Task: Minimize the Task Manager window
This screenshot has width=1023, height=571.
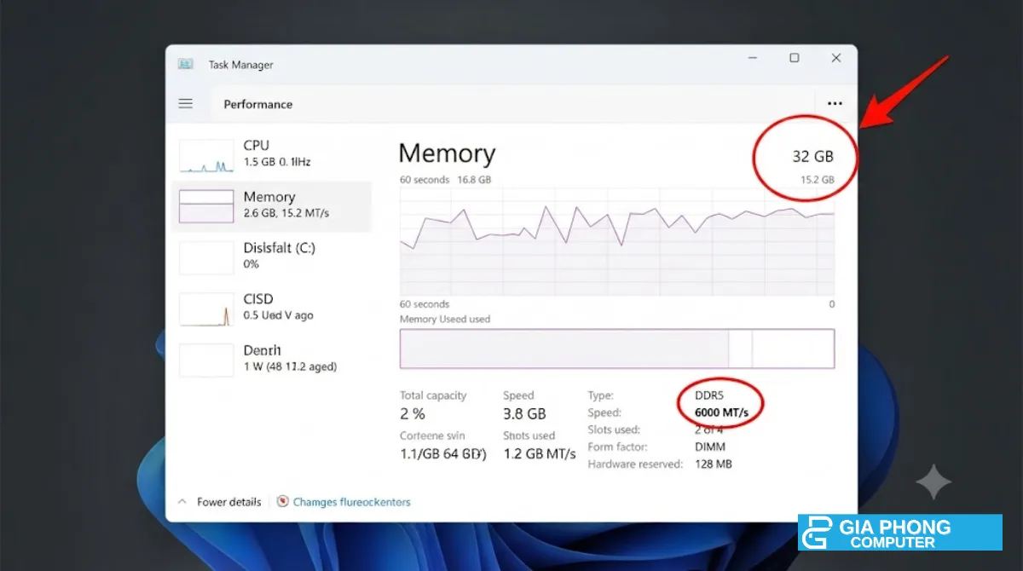Action: click(x=753, y=58)
